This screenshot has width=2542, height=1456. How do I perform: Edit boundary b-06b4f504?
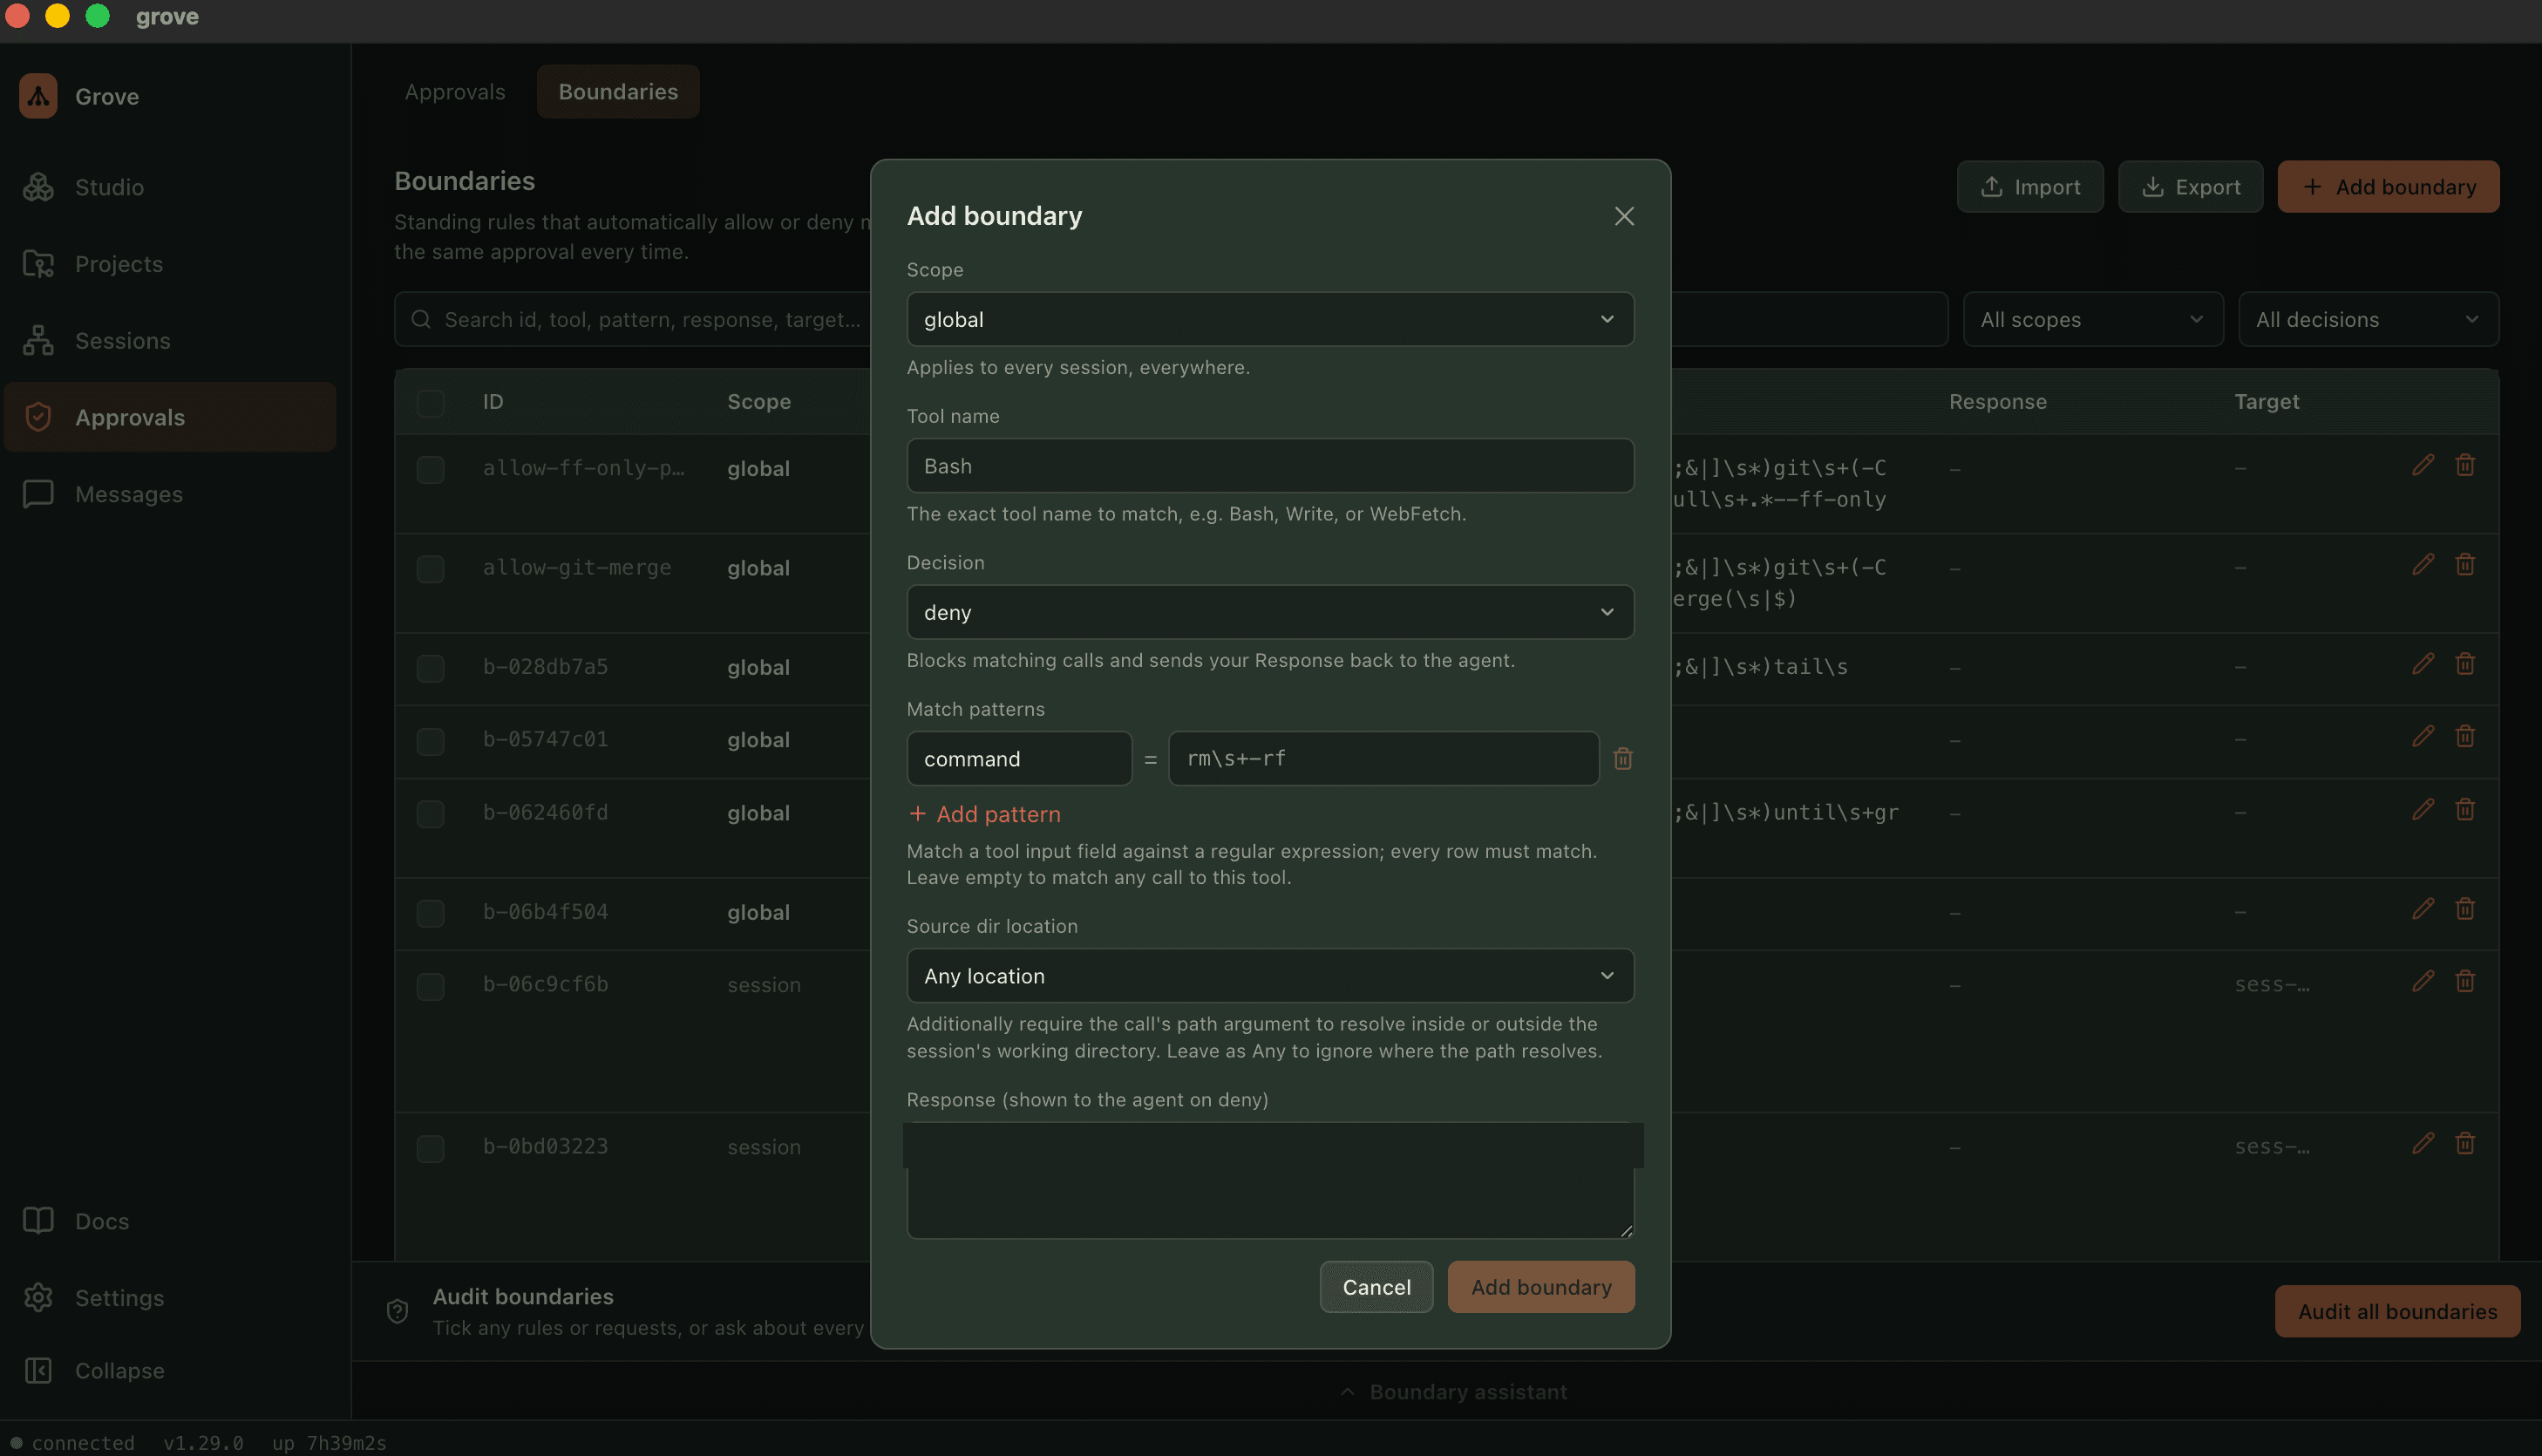(2423, 909)
